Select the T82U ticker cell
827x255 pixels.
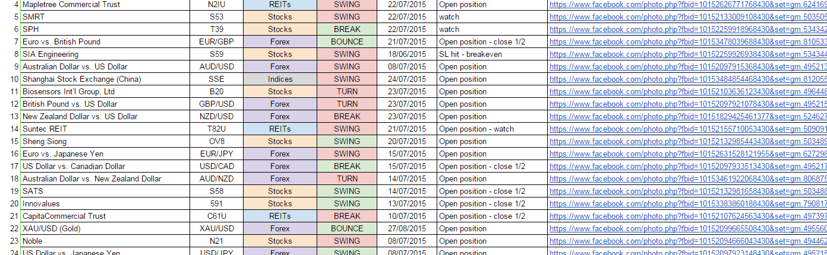tap(216, 129)
